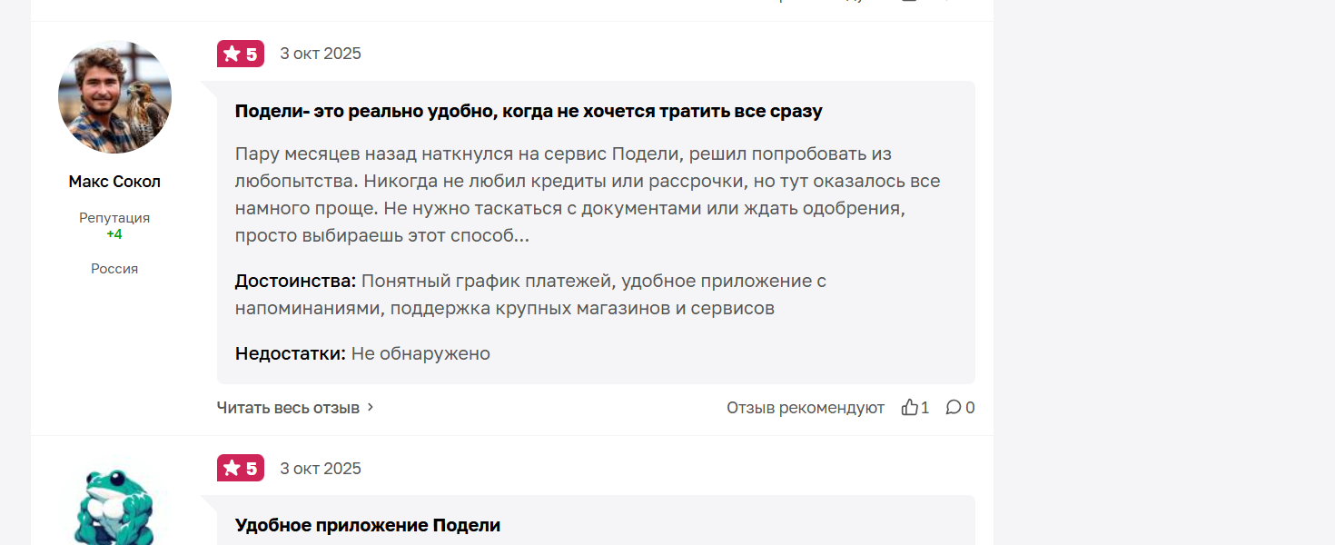Click the "Репутация" label under Макс Сокол

[114, 218]
